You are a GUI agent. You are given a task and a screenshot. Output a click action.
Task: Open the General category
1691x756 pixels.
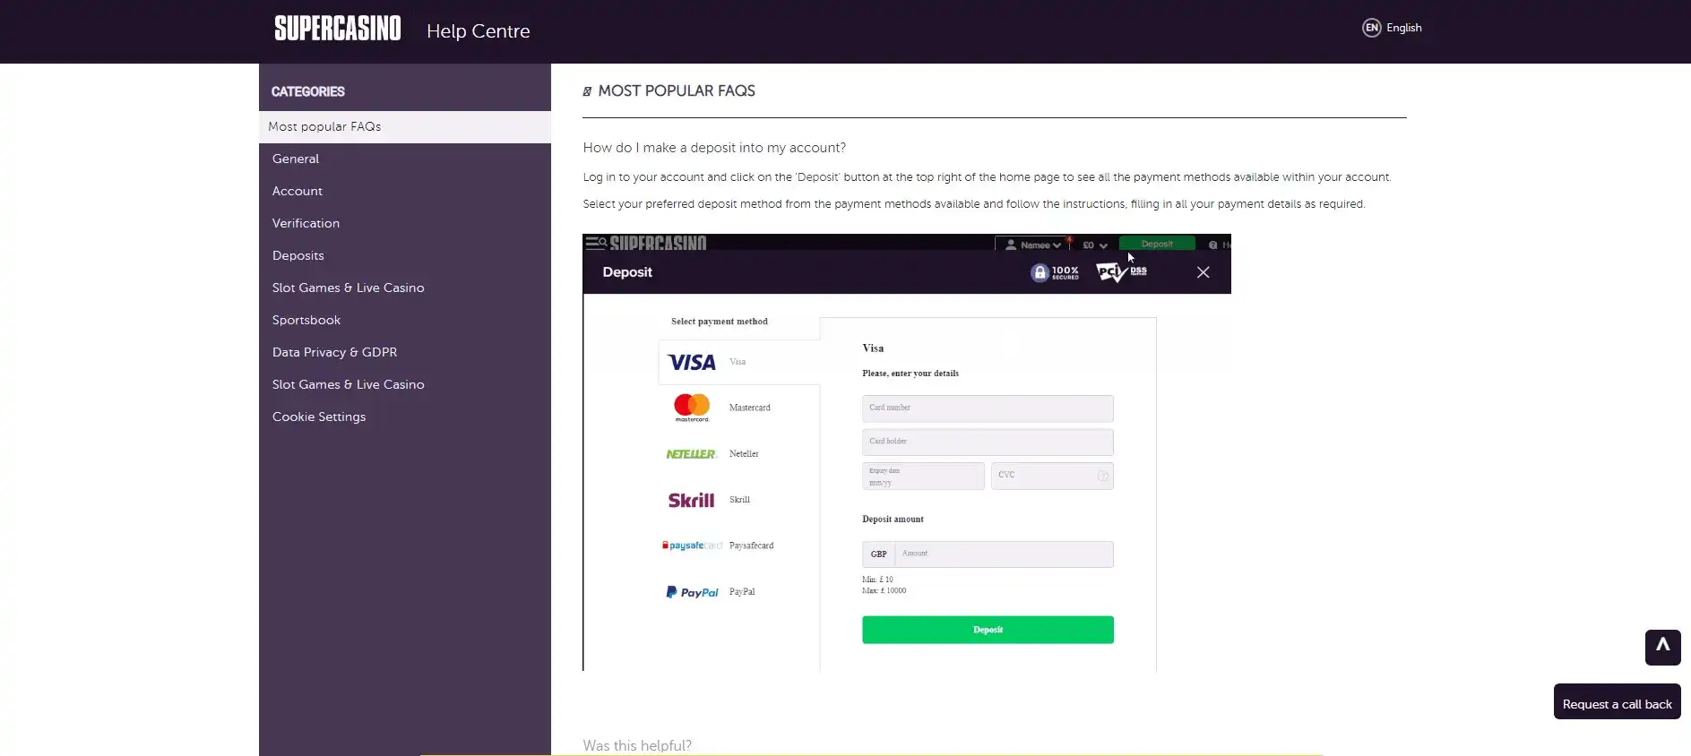(x=405, y=159)
